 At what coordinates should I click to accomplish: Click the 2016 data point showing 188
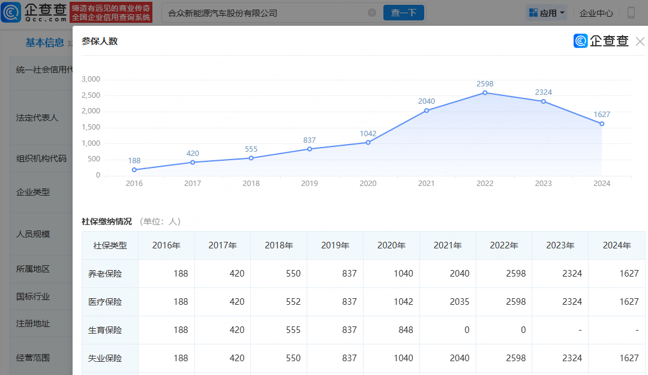tap(134, 170)
